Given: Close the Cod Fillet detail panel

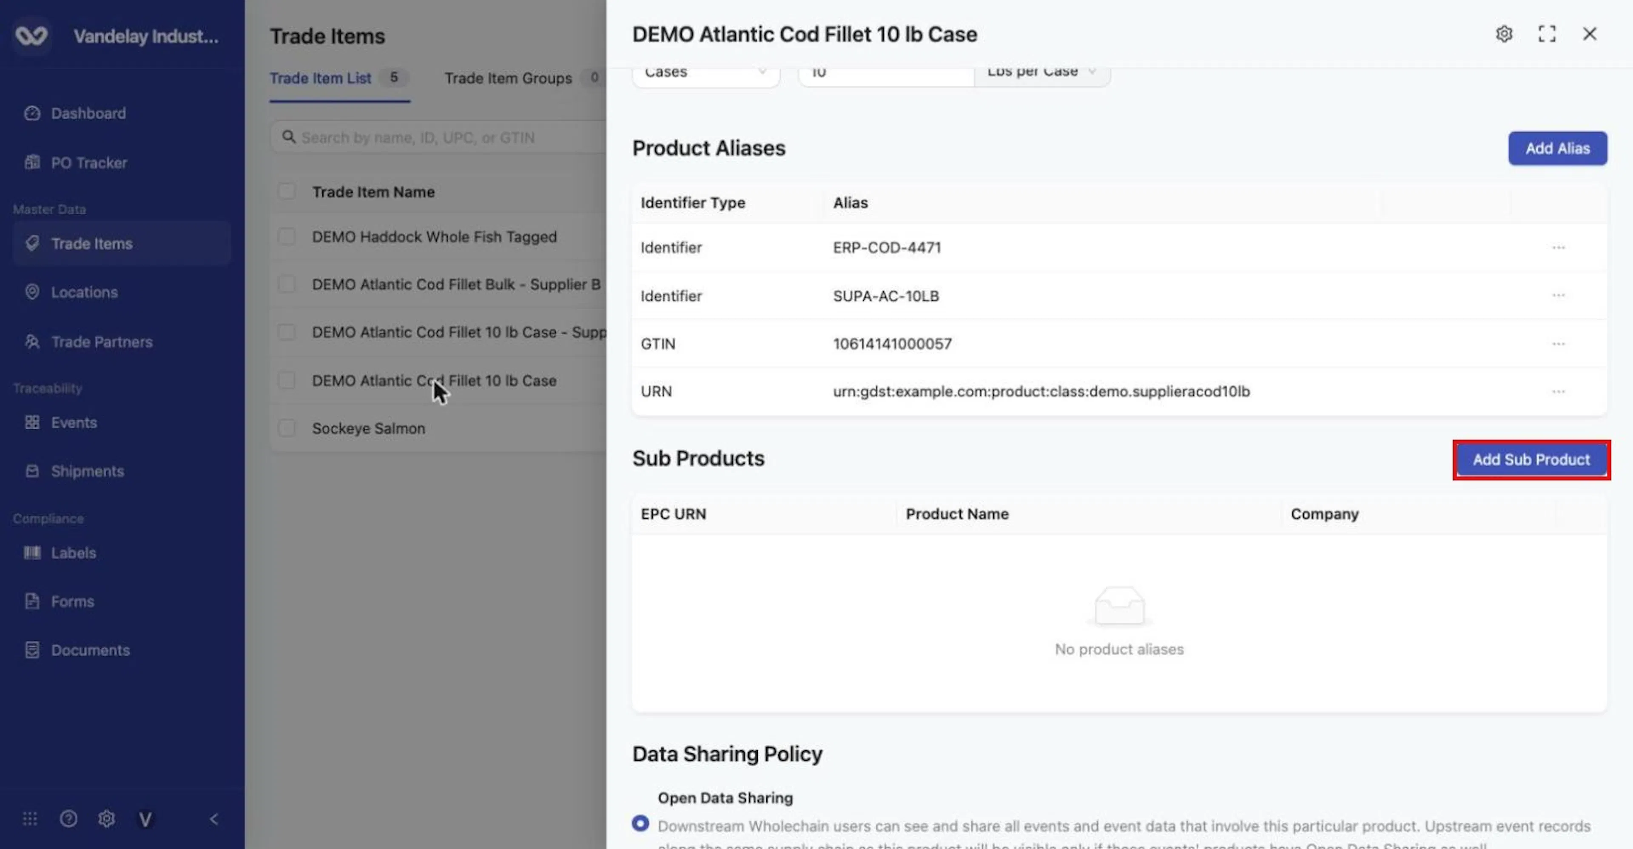Looking at the screenshot, I should (x=1589, y=34).
